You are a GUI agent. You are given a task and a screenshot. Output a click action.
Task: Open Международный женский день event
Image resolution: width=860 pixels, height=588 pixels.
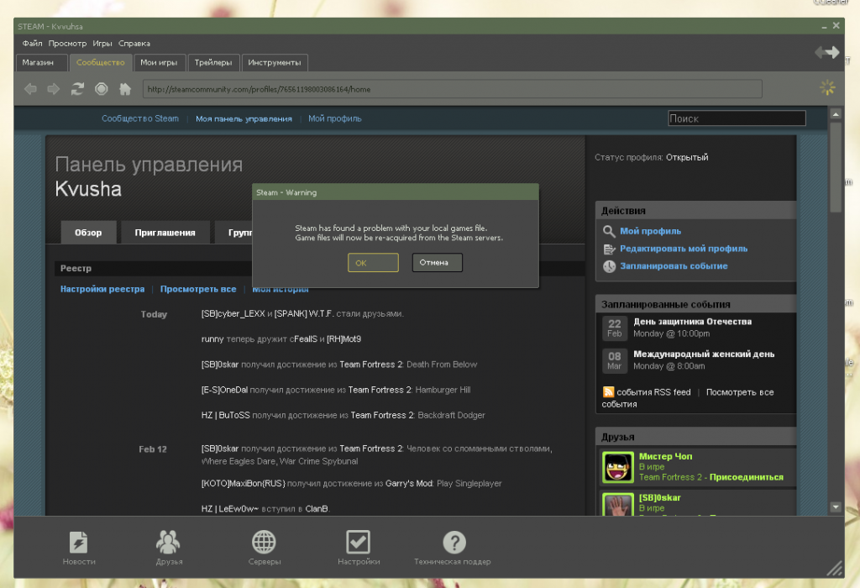click(x=705, y=354)
